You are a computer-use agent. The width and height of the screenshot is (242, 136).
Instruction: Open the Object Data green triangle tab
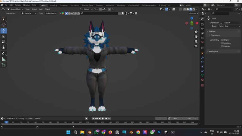point(202,75)
